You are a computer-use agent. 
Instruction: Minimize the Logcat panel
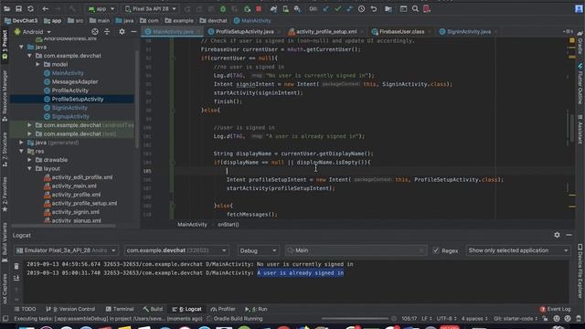pyautogui.click(x=569, y=235)
